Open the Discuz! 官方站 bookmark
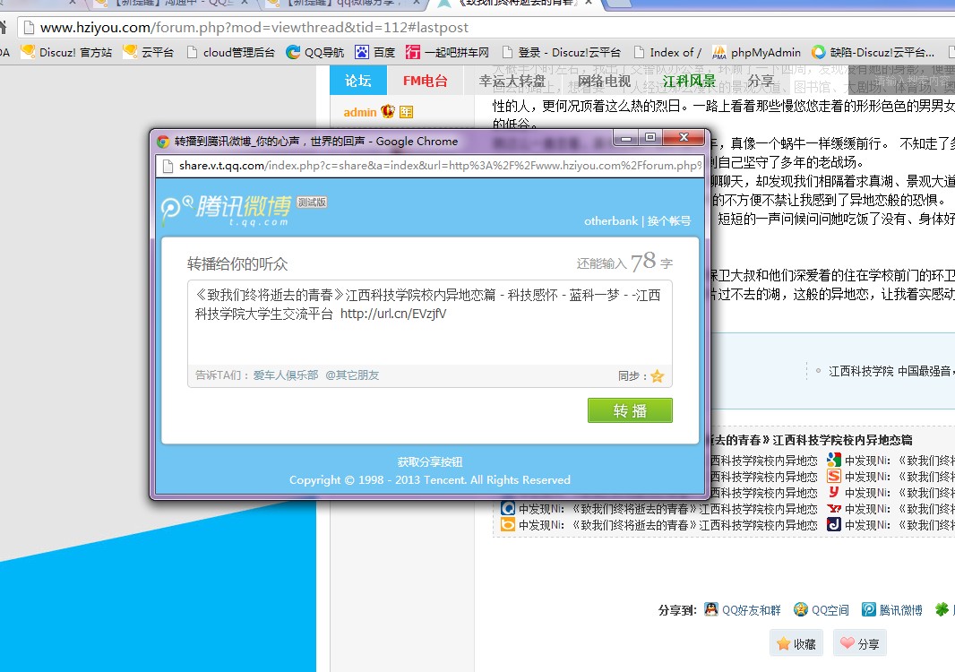Viewport: 955px width, 672px height. coord(66,52)
